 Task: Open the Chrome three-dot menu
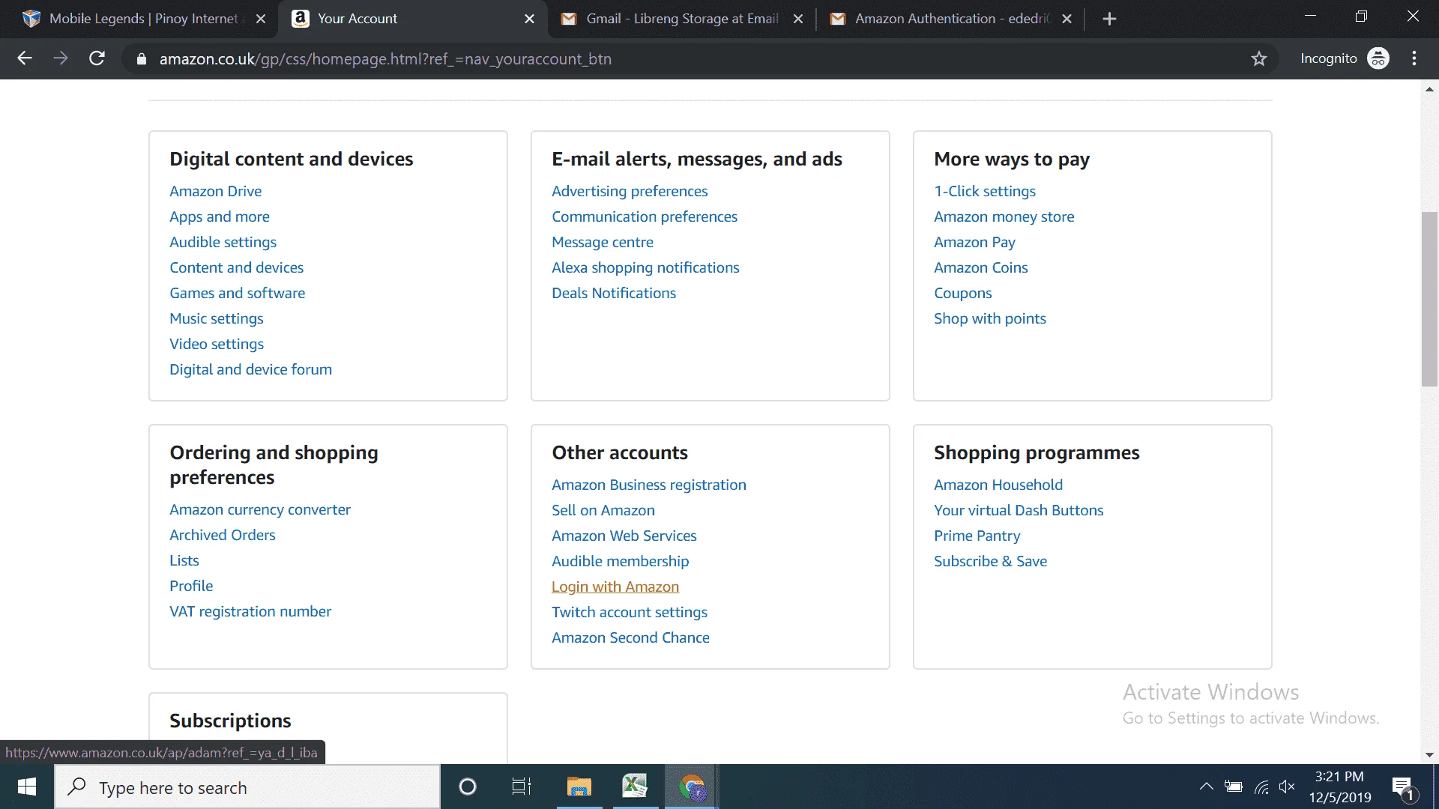click(x=1414, y=58)
